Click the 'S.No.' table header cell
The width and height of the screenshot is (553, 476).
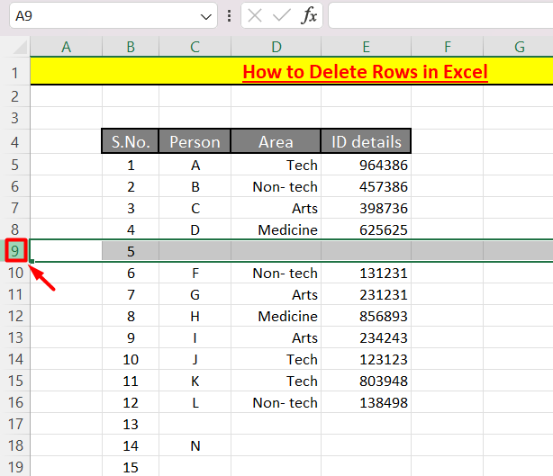tap(131, 141)
